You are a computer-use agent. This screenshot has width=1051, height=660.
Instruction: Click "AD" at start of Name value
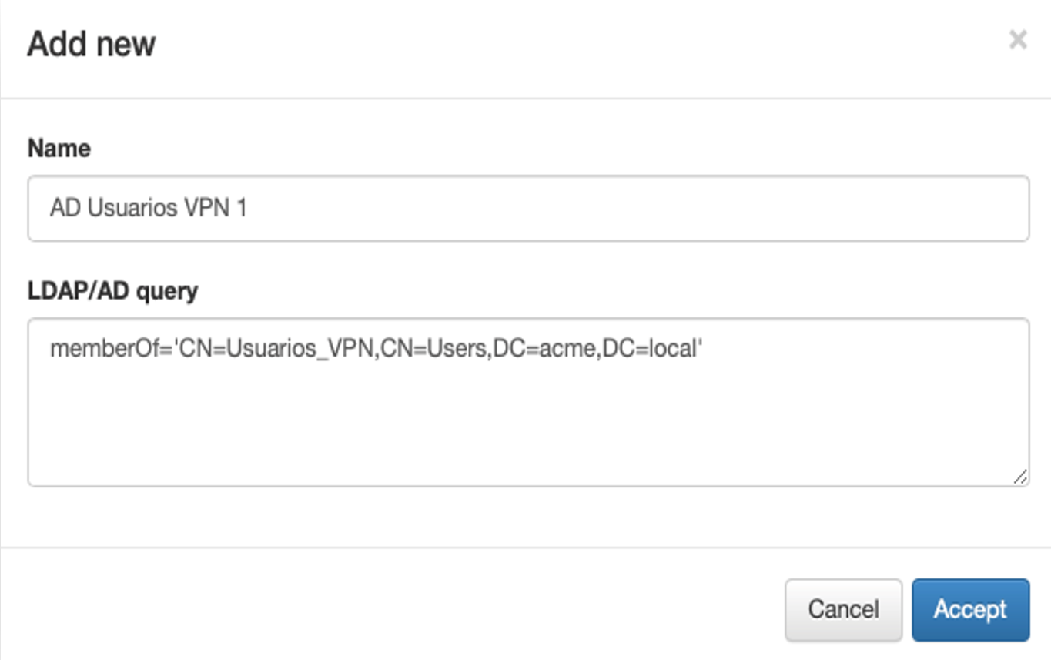pyautogui.click(x=65, y=208)
